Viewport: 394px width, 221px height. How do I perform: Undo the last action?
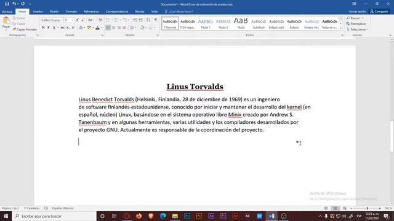(x=14, y=4)
